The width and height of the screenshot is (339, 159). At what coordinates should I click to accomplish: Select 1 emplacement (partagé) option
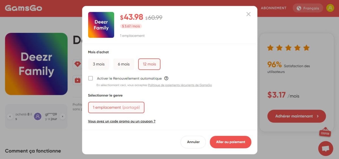(x=116, y=107)
